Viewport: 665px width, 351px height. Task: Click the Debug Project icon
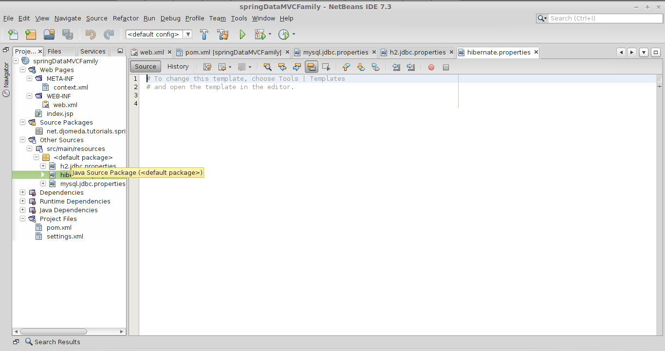point(259,35)
